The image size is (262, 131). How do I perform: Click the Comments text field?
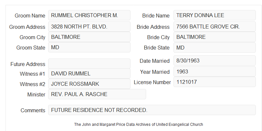pos(152,110)
